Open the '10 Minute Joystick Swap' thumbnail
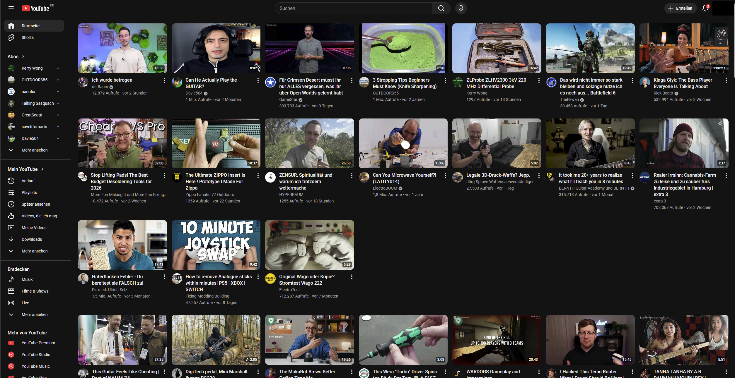Image resolution: width=735 pixels, height=378 pixels. tap(216, 245)
